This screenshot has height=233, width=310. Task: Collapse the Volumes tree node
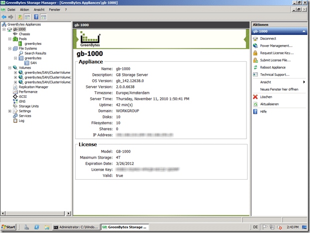tap(9, 68)
